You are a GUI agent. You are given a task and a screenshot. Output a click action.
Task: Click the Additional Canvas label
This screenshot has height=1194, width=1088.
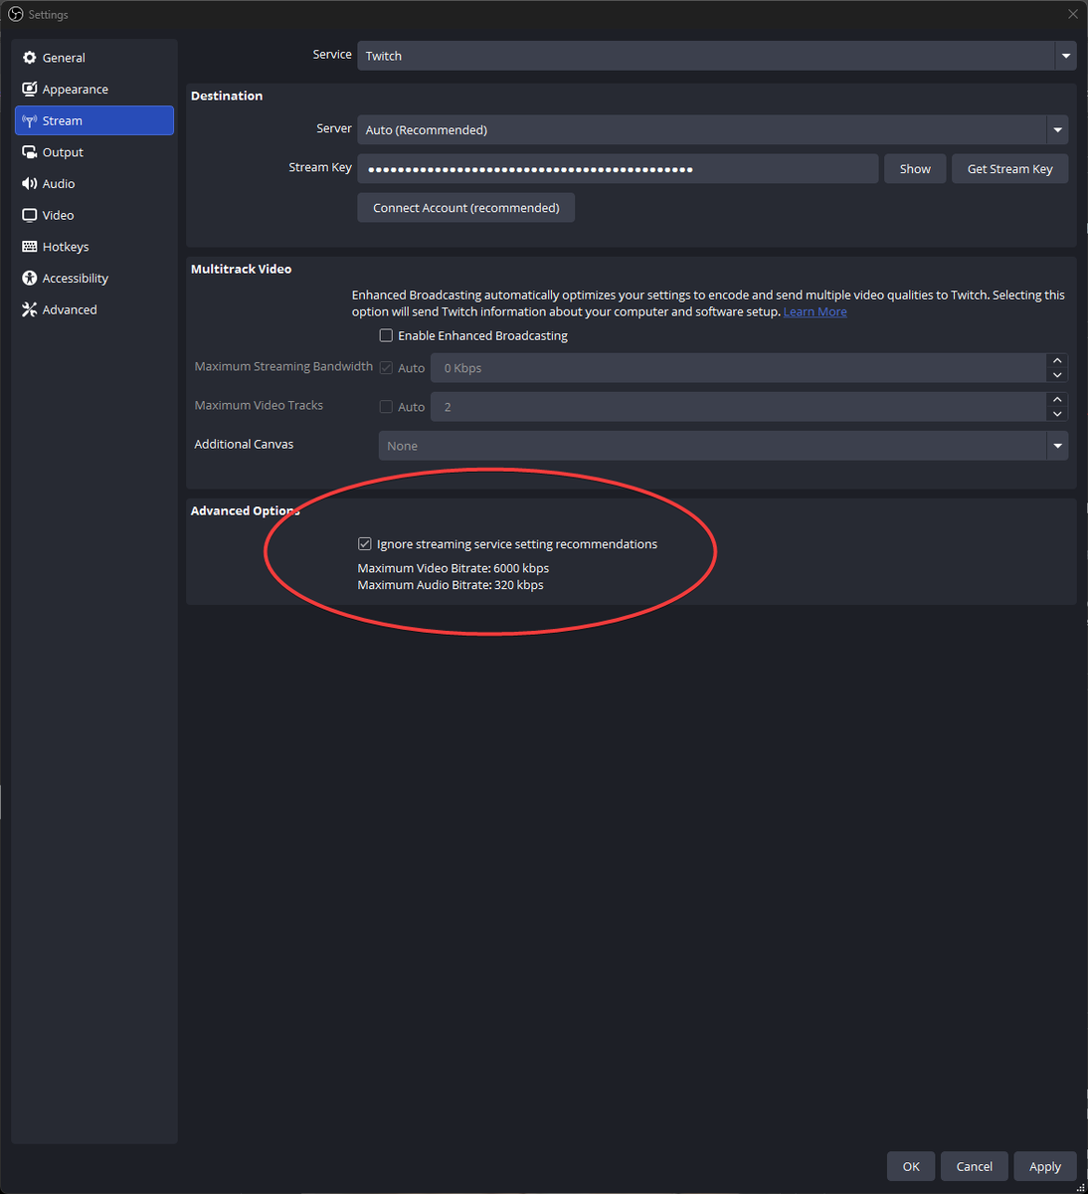[x=244, y=444]
